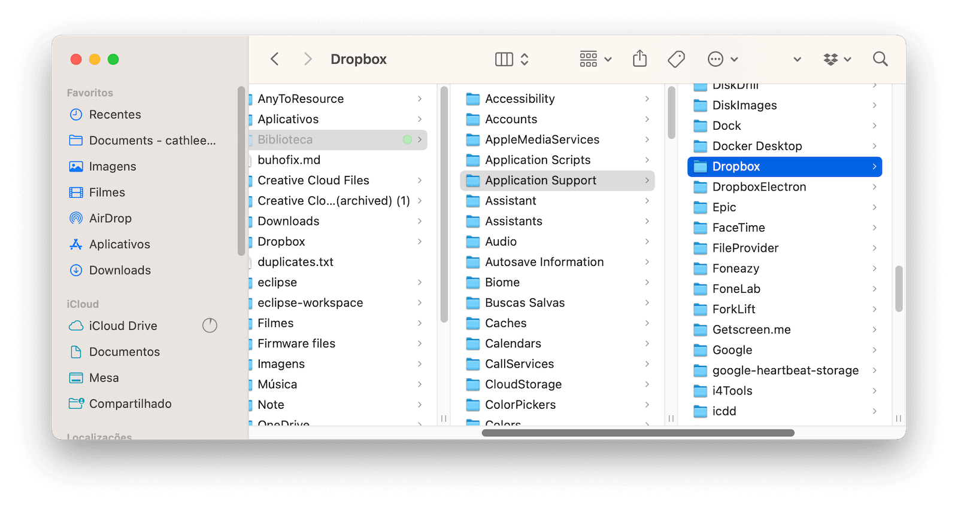Select the Application Scripts folder
Image resolution: width=958 pixels, height=508 pixels.
[x=557, y=160]
